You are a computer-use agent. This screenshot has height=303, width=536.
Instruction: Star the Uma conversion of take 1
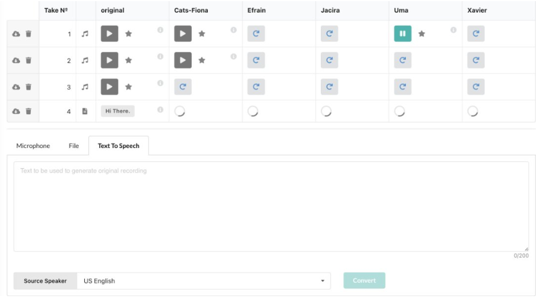(x=422, y=34)
